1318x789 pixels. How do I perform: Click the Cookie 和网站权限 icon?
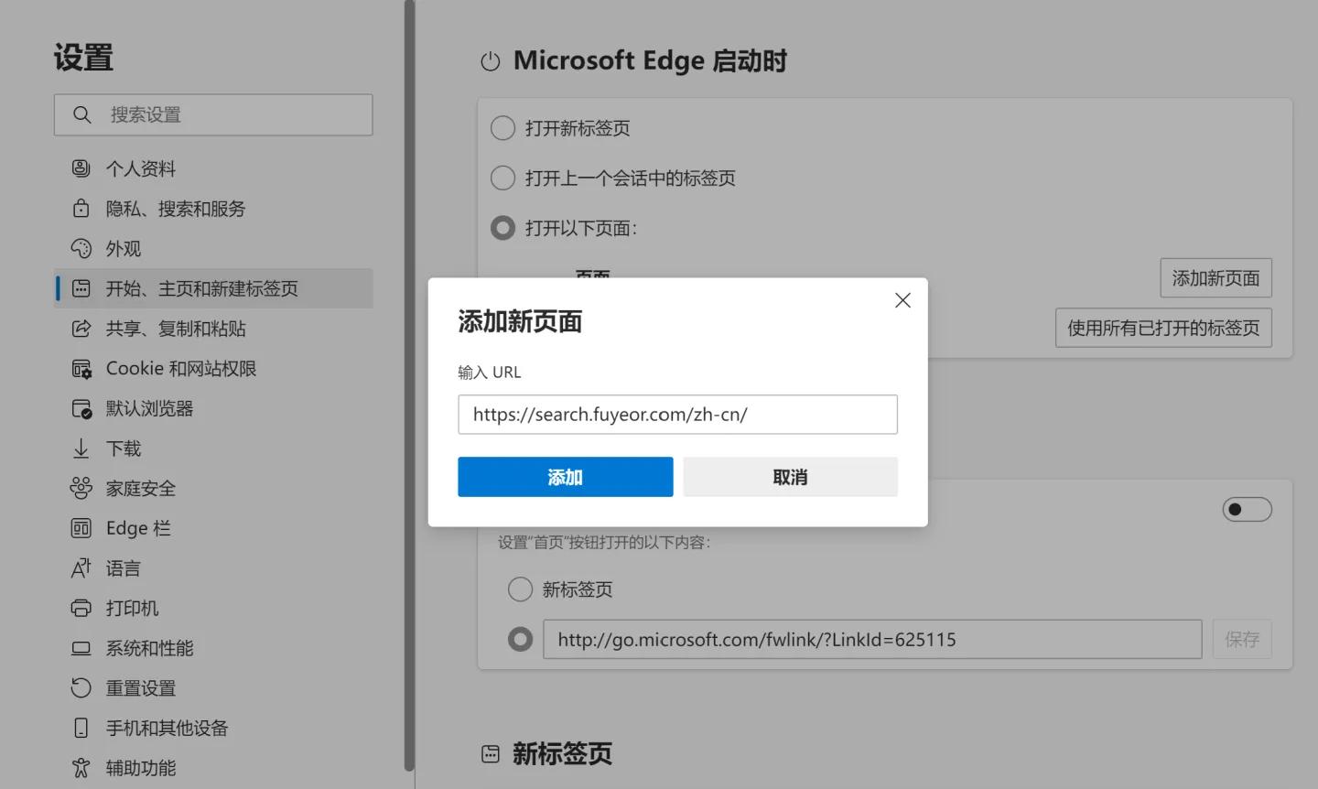coord(81,368)
